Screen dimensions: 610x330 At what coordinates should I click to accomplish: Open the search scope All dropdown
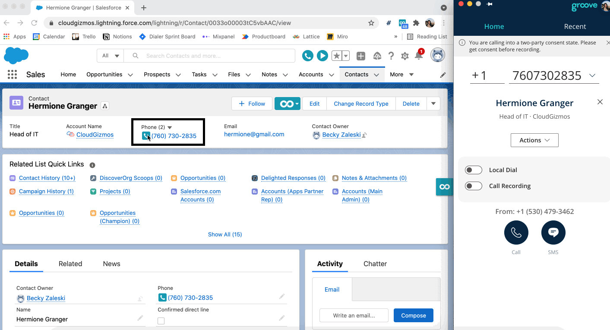(x=111, y=56)
